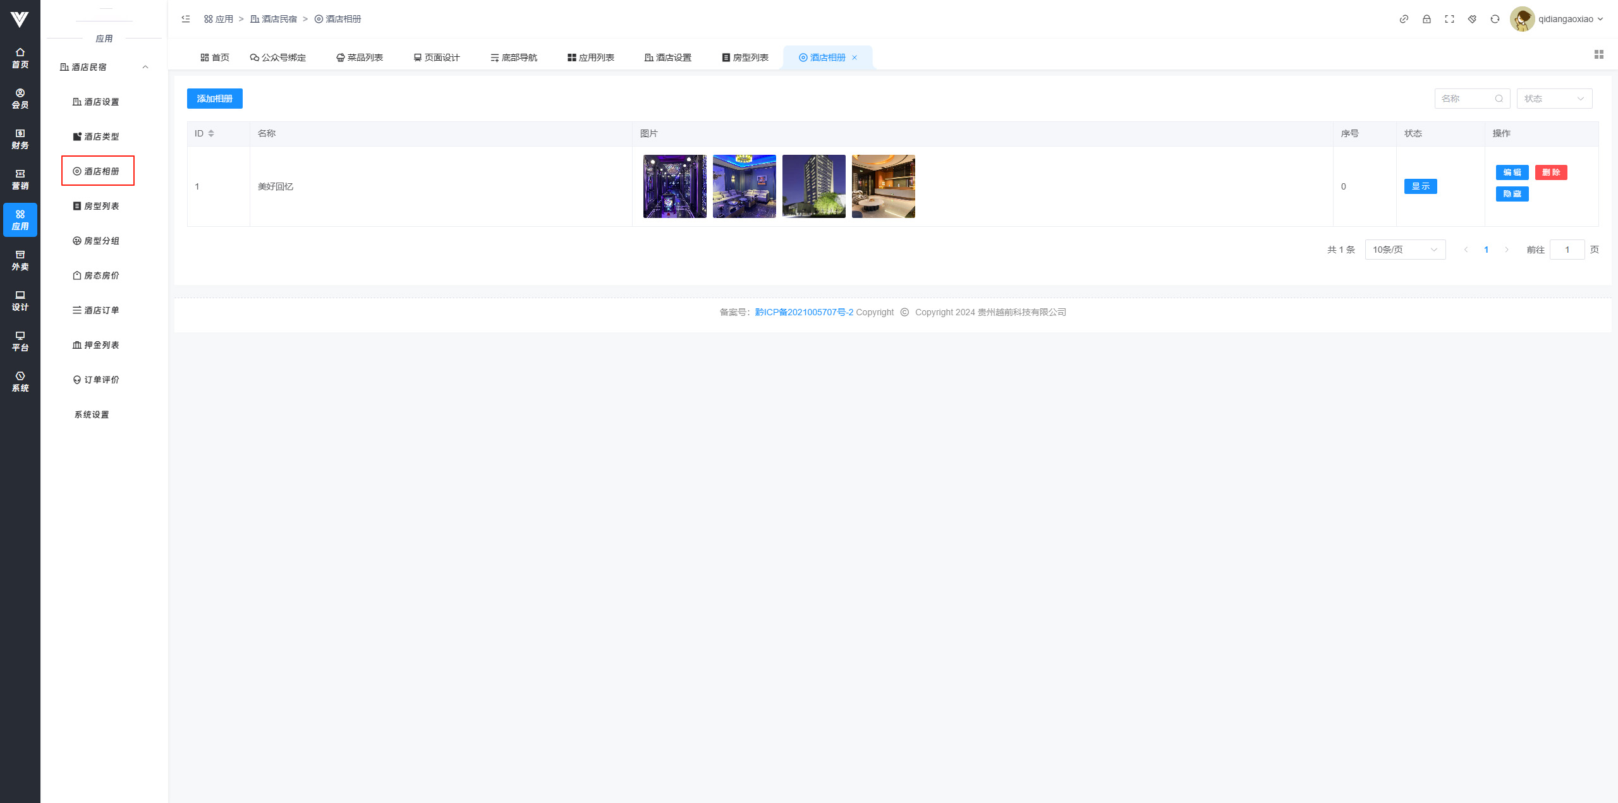
Task: Click the link icon in header
Action: 1404,19
